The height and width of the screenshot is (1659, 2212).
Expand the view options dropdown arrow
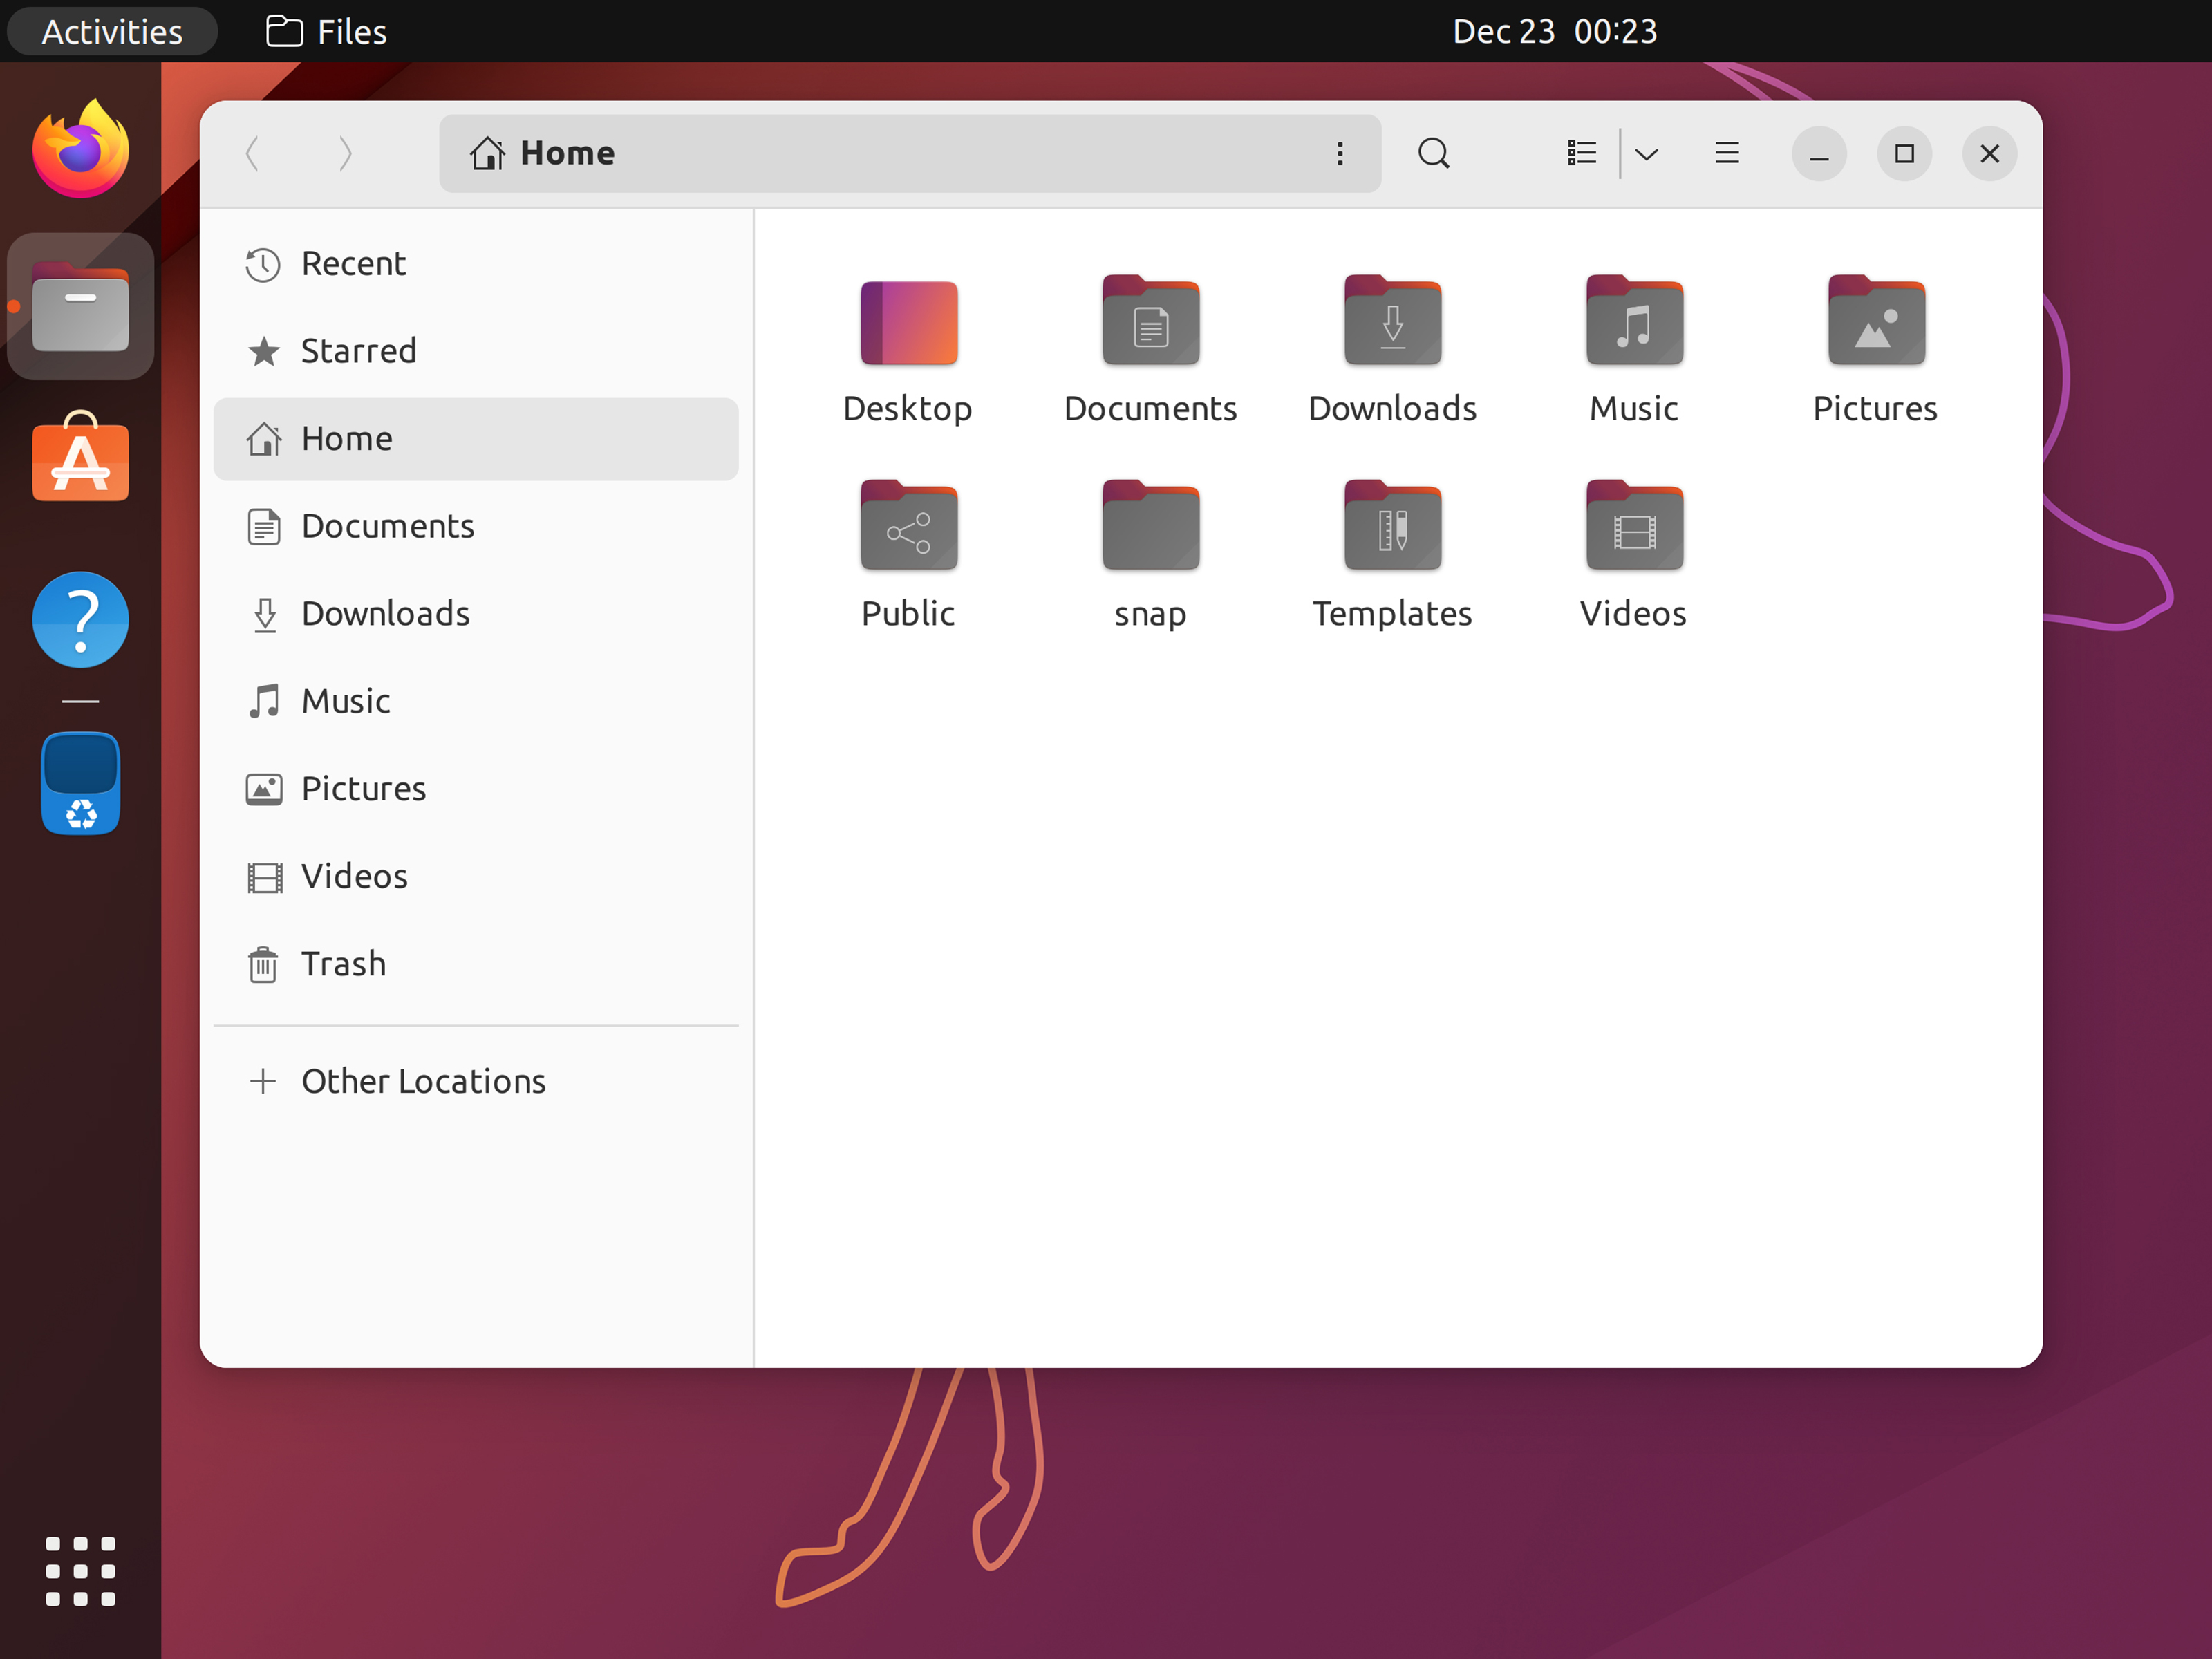(x=1646, y=153)
